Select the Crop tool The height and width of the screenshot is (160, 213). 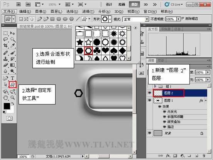pos(5,45)
